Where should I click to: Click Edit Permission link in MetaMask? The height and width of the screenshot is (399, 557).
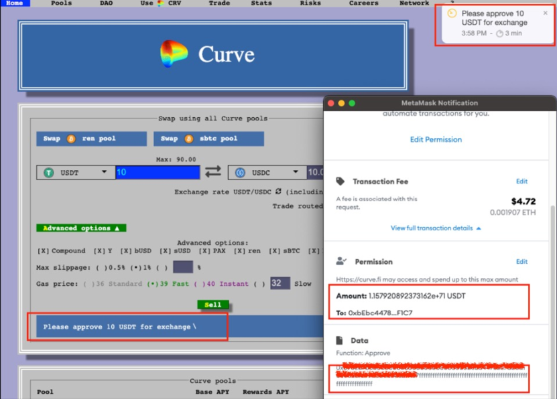click(436, 139)
